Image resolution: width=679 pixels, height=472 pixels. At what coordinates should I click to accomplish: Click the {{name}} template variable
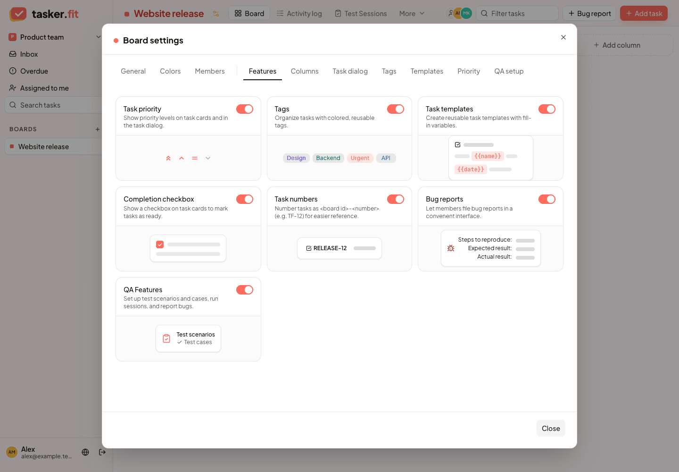[x=488, y=156]
